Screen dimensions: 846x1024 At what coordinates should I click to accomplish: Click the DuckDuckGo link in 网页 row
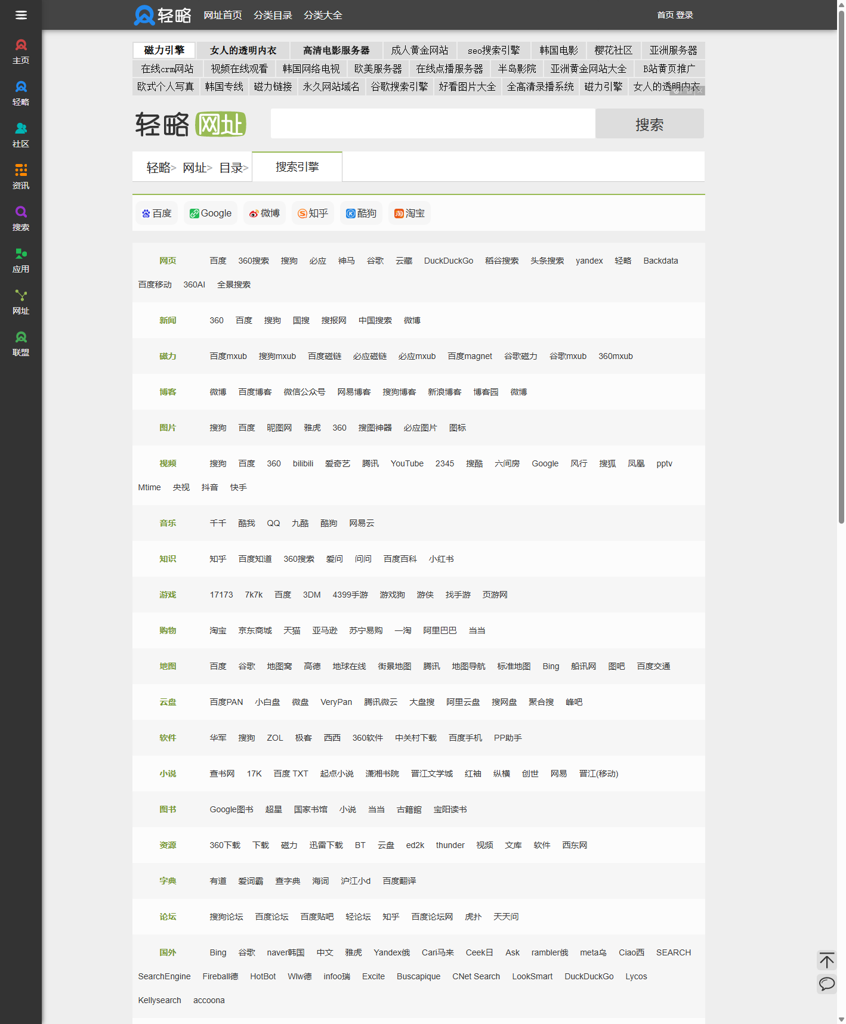[x=448, y=261]
